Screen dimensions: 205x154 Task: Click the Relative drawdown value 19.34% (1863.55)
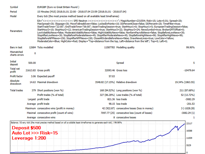185,82
